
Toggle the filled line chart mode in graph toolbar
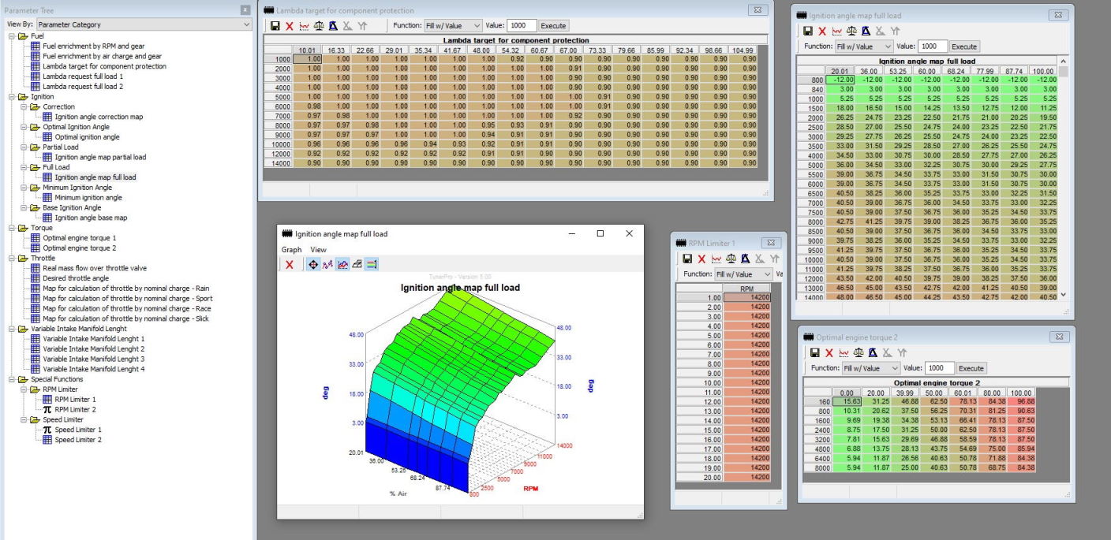(342, 265)
